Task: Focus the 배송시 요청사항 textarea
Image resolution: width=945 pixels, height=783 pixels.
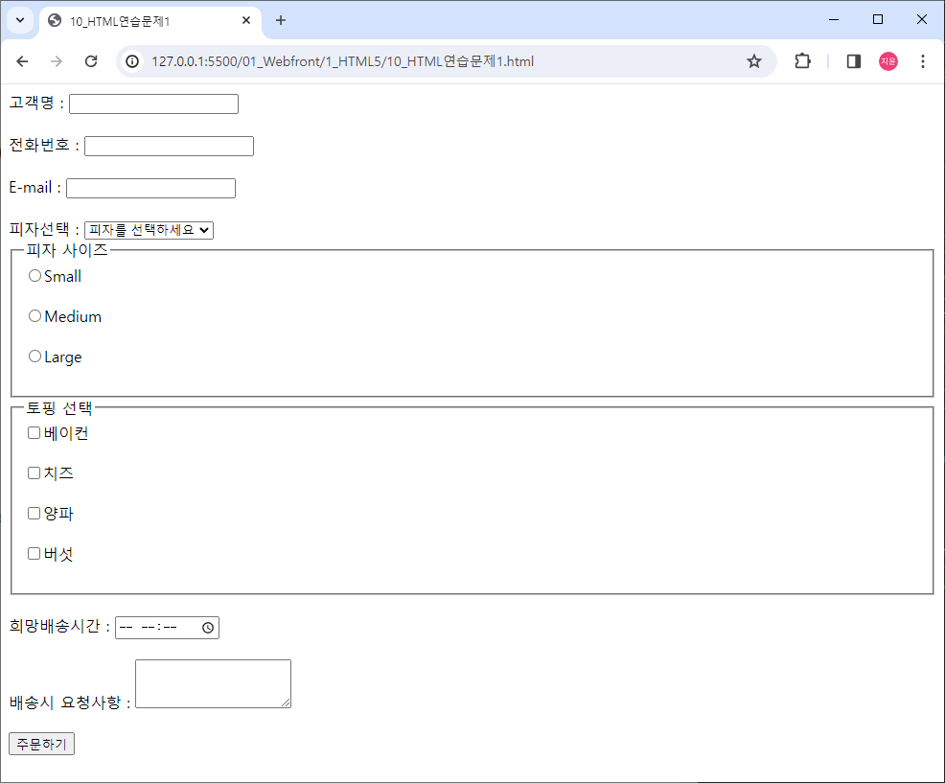Action: (x=214, y=683)
